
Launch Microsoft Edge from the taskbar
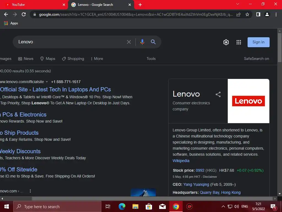point(122,206)
